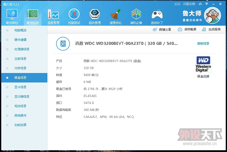Open 游戏补丁 gamepad icon

coord(157,14)
